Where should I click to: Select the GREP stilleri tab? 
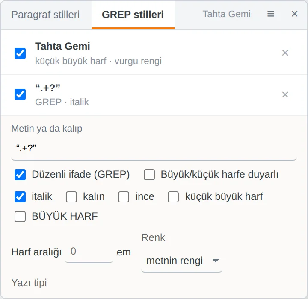[133, 15]
